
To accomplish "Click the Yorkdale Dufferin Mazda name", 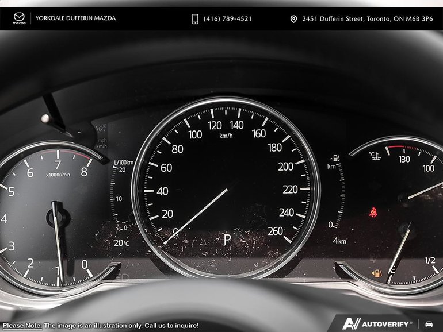I will [75, 18].
